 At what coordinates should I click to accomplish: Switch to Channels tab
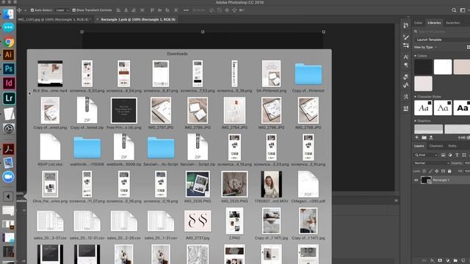pos(435,146)
